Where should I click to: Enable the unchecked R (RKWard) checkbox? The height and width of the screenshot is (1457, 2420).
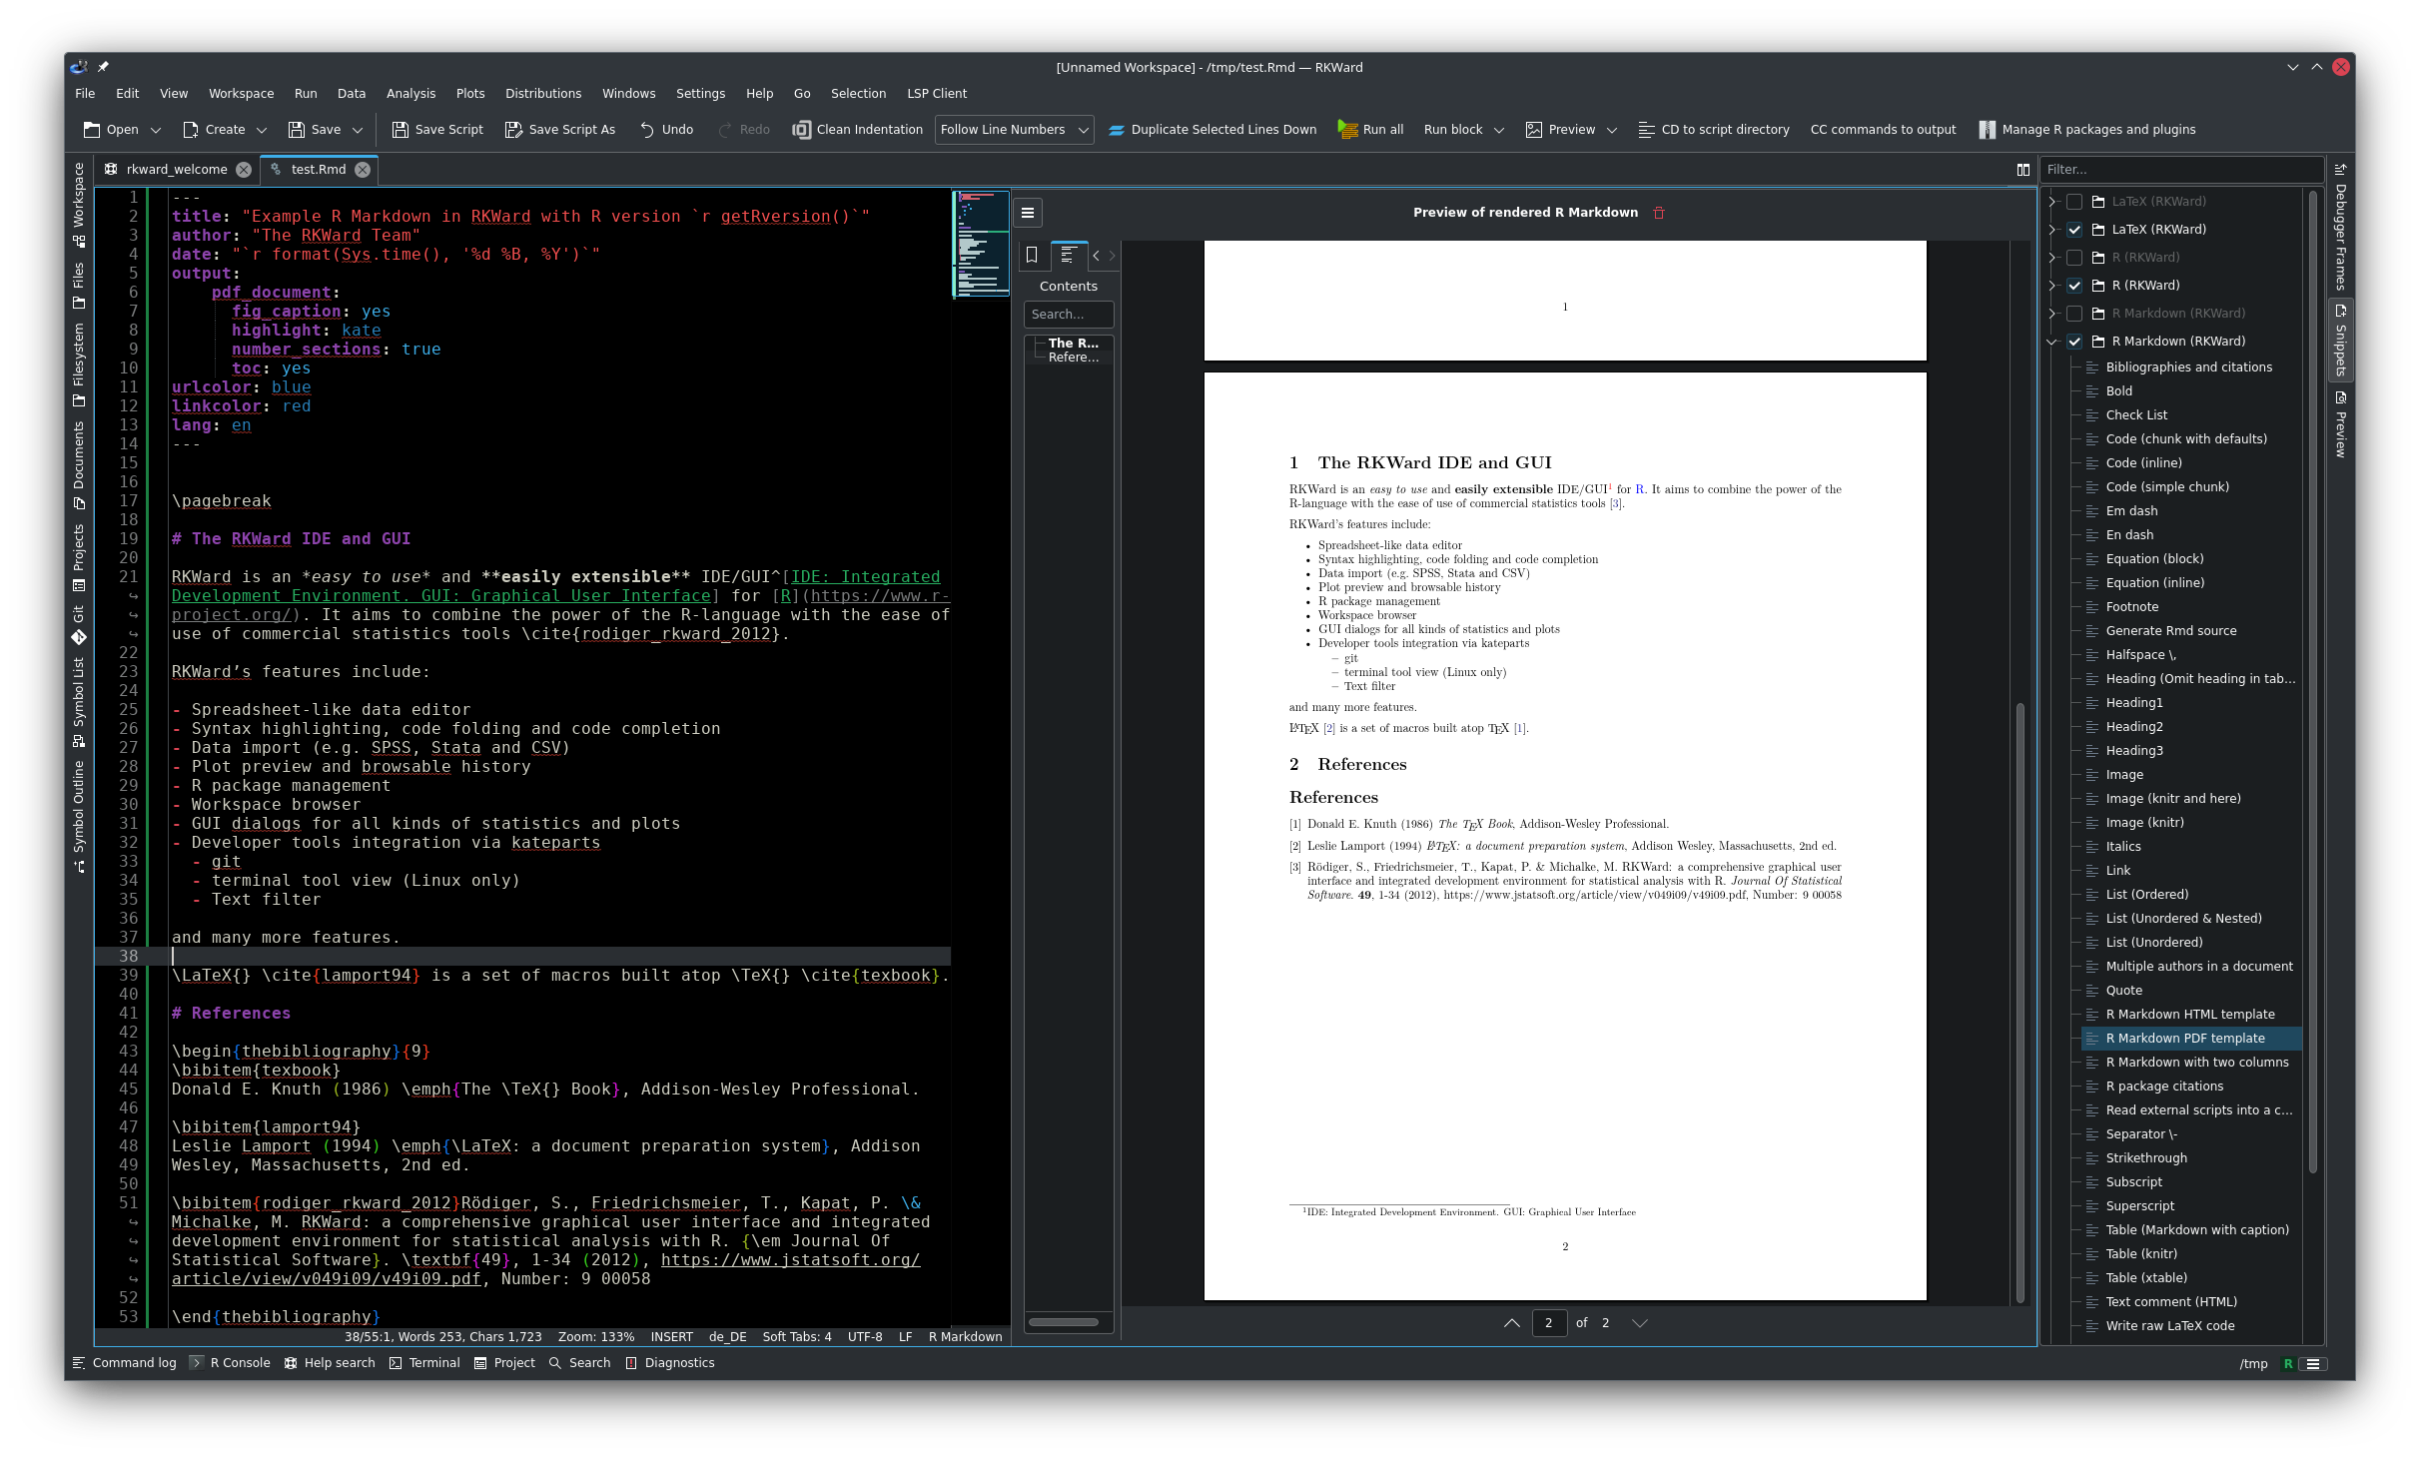(x=2074, y=258)
